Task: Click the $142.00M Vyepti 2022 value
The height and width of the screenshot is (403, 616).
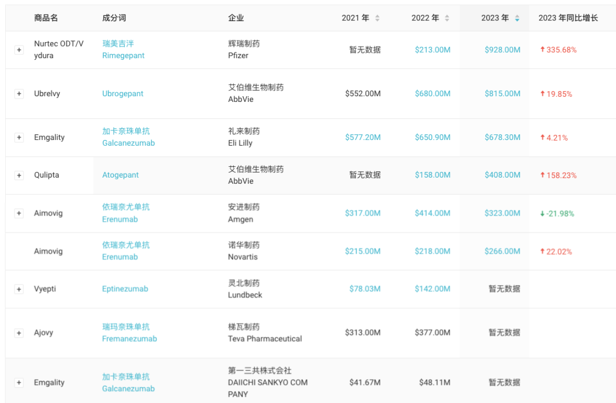Action: 432,289
